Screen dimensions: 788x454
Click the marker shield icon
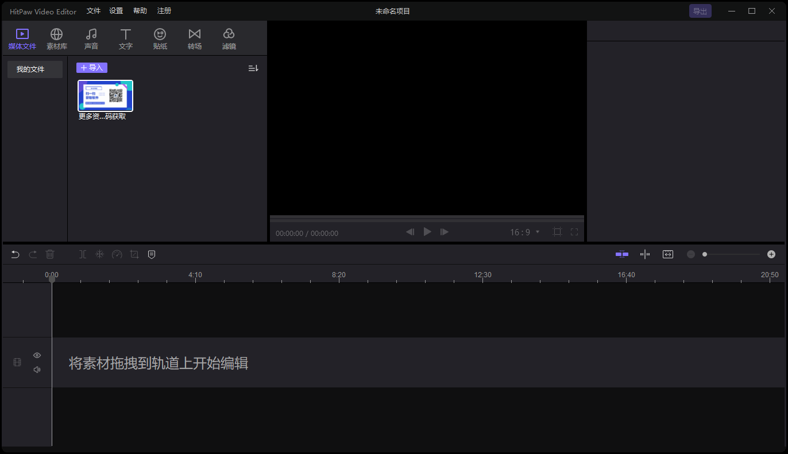pyautogui.click(x=152, y=254)
